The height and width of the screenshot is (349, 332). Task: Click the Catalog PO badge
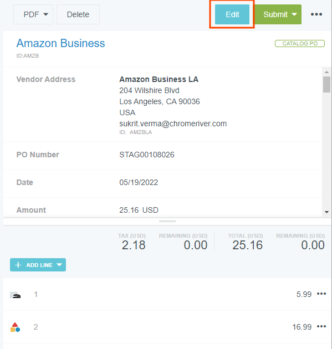tap(300, 44)
